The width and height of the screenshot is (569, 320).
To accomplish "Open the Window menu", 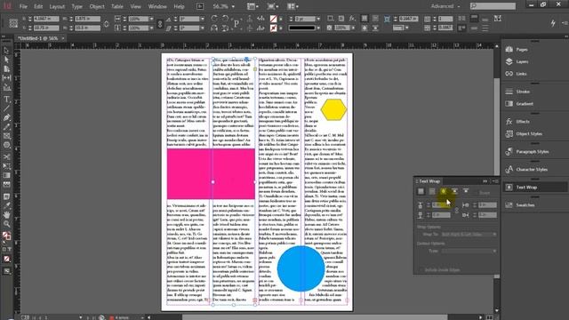I will (x=157, y=6).
